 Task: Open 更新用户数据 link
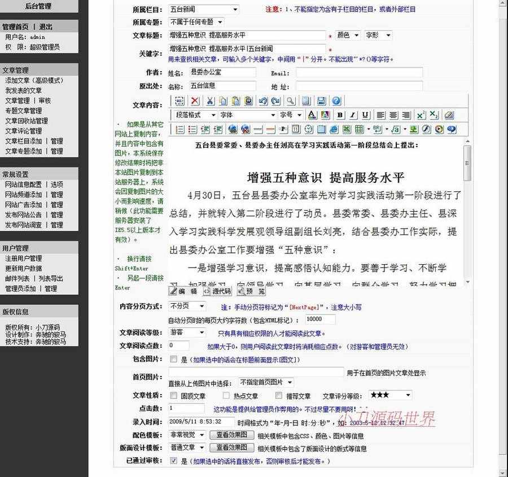click(x=23, y=268)
